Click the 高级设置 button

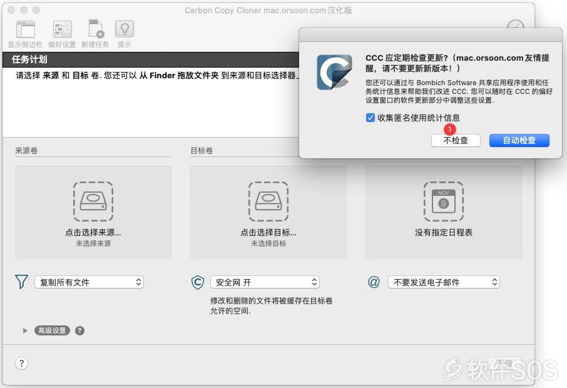pyautogui.click(x=52, y=330)
